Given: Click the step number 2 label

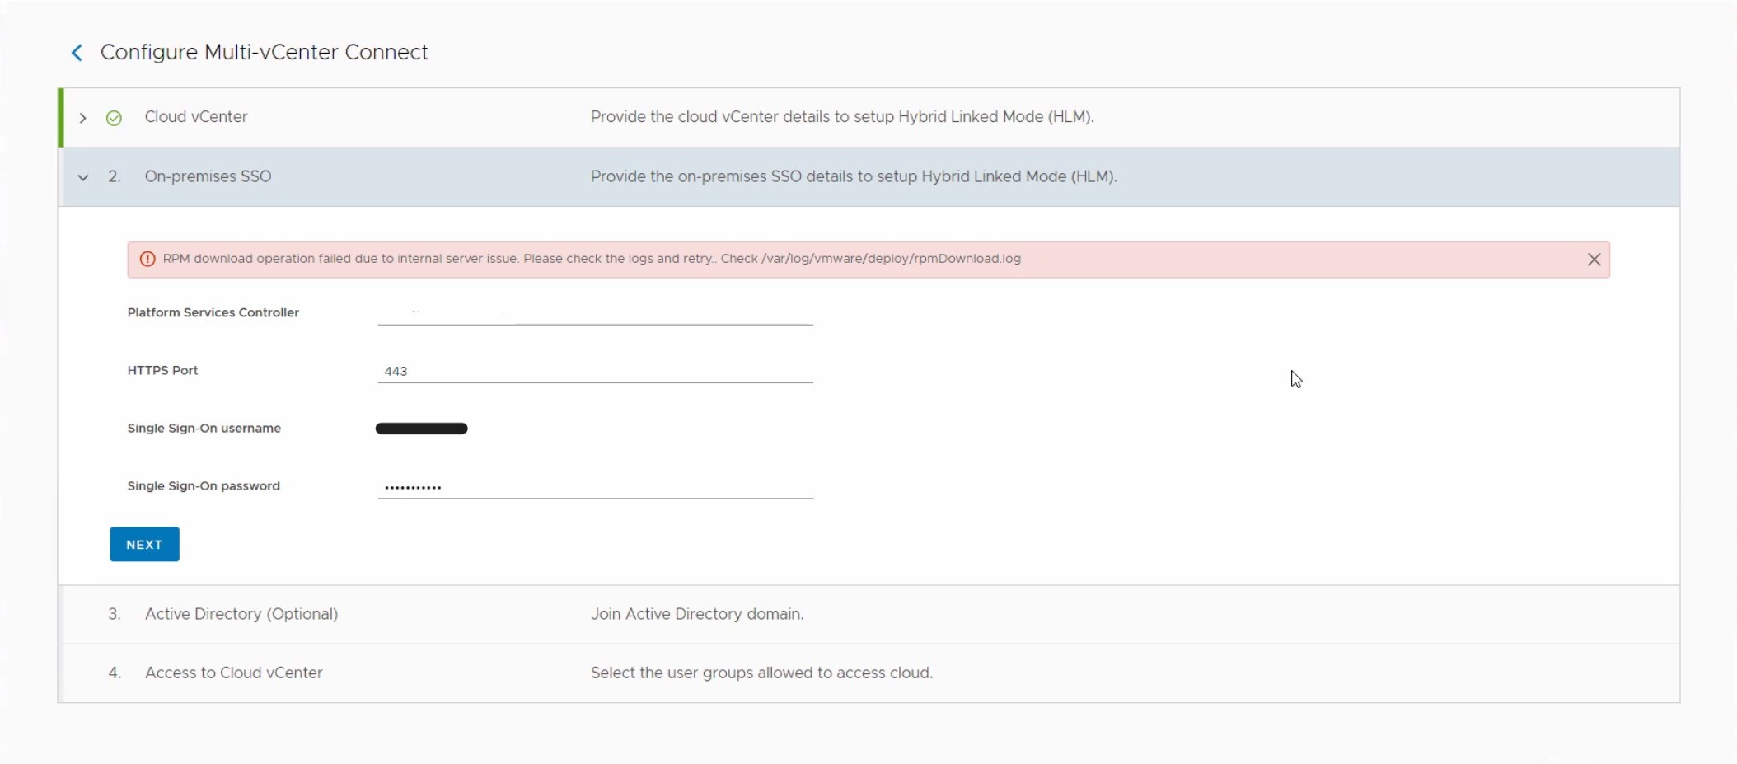Looking at the screenshot, I should pyautogui.click(x=115, y=176).
